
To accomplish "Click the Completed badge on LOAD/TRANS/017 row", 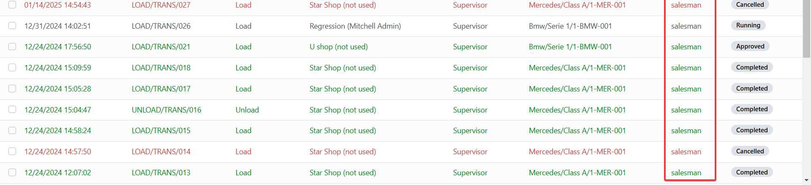I will coord(751,88).
